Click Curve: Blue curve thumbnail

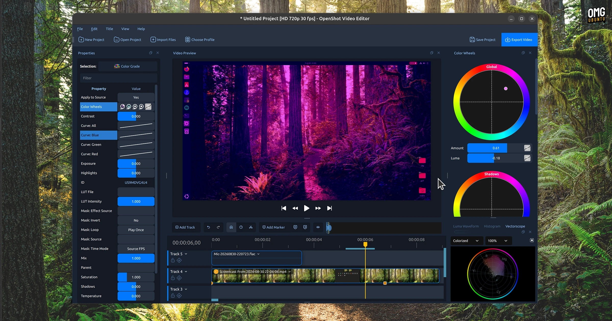pyautogui.click(x=136, y=135)
